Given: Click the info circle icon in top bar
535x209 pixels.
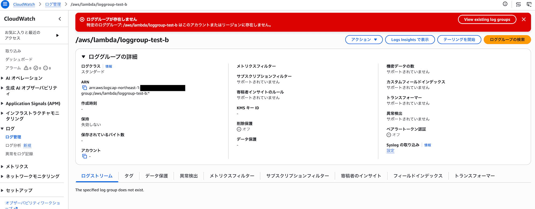Looking at the screenshot, I should coord(505,4).
